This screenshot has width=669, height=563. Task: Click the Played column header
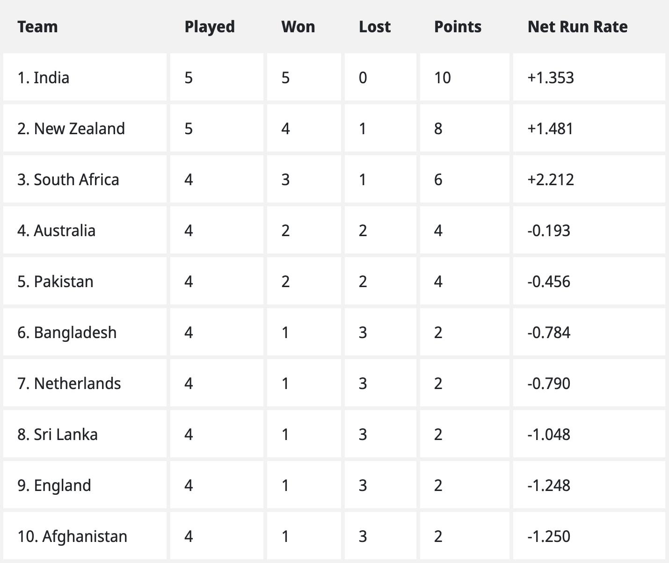pos(210,27)
